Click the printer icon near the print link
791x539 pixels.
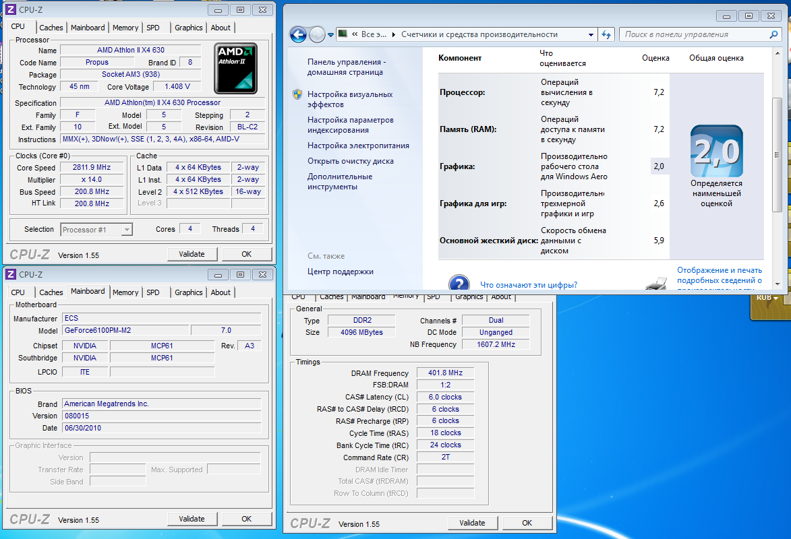(655, 284)
